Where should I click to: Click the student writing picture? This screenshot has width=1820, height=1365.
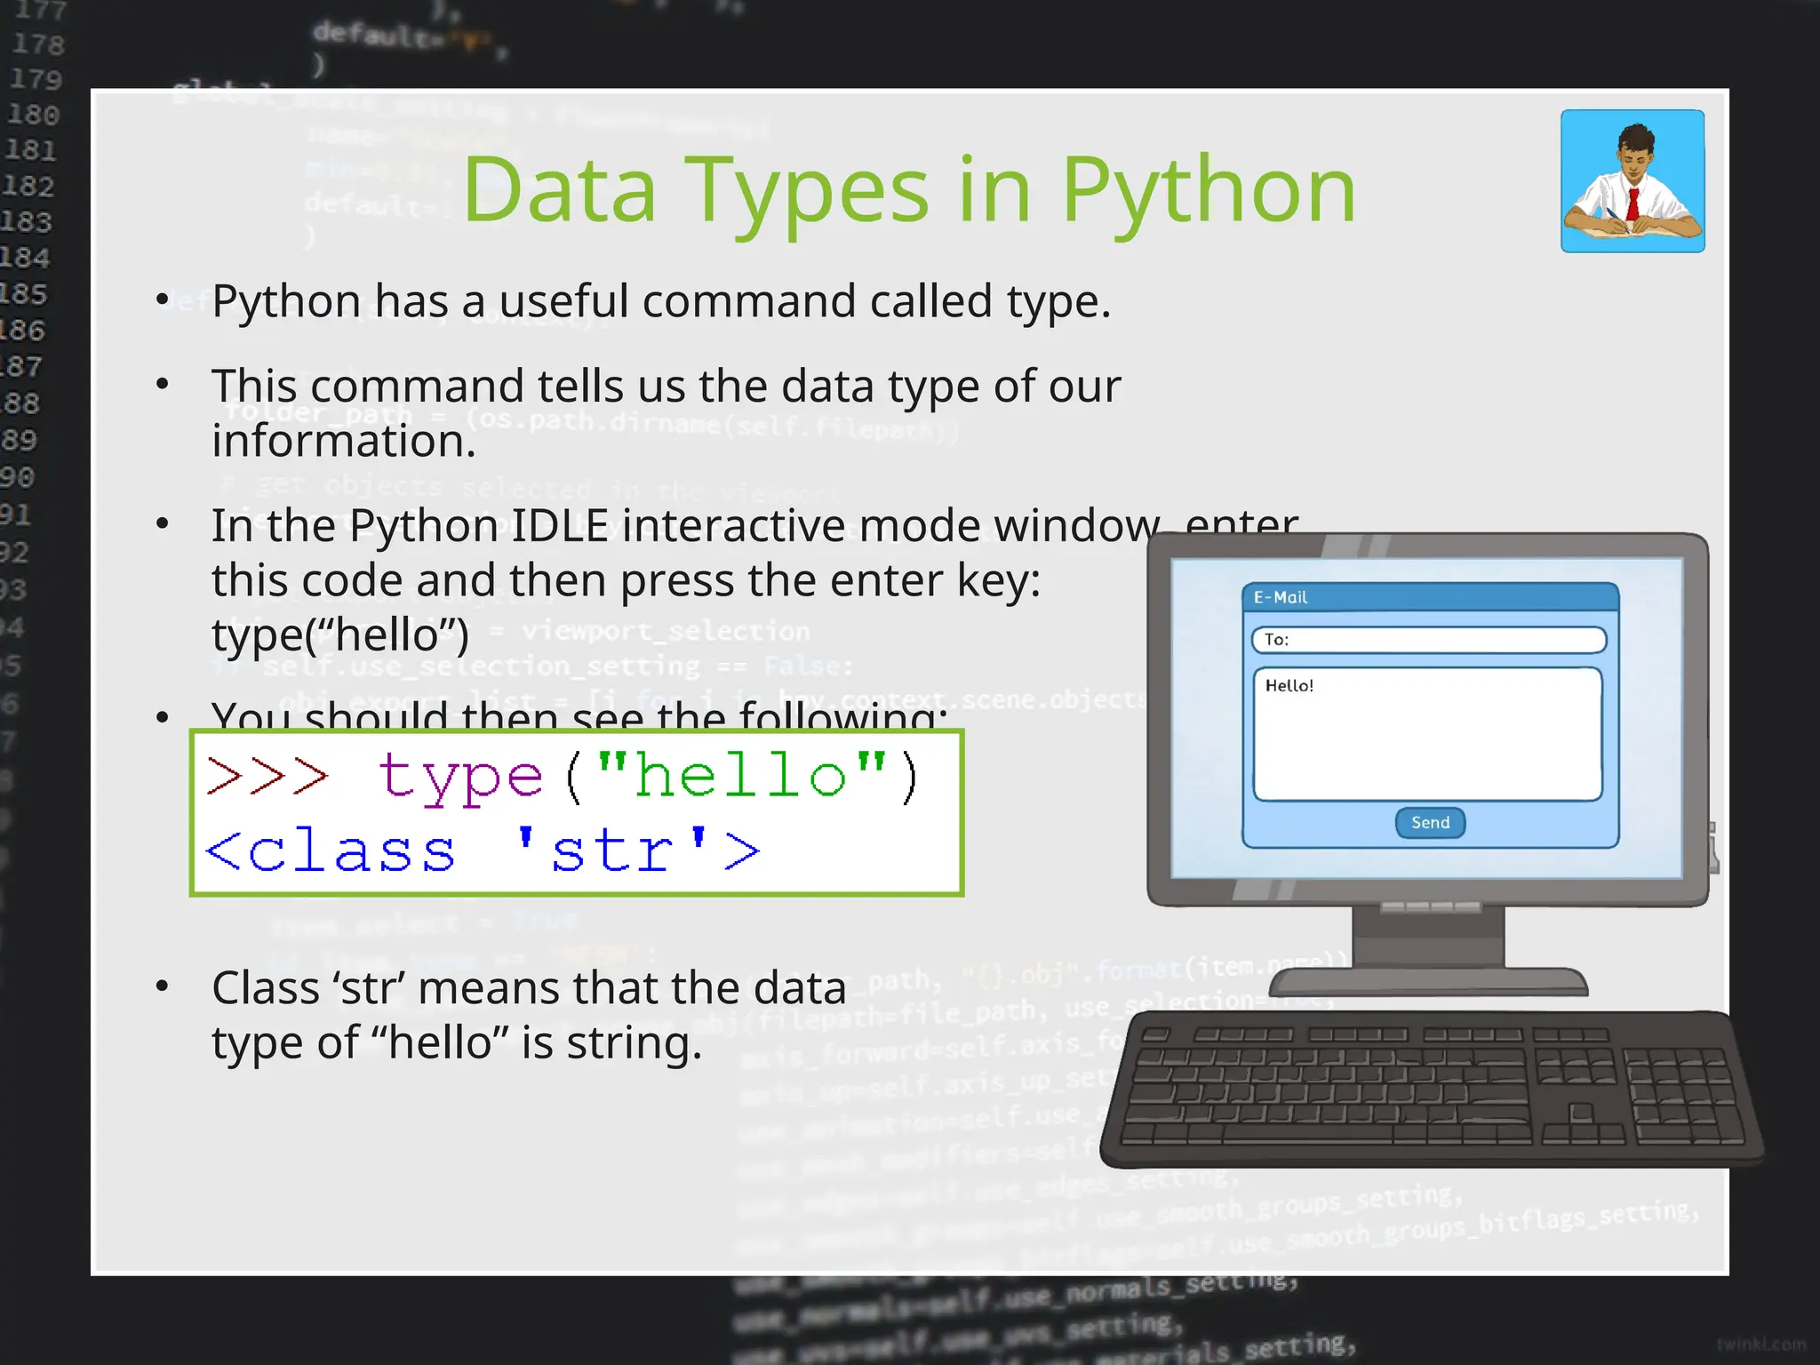tap(1632, 181)
